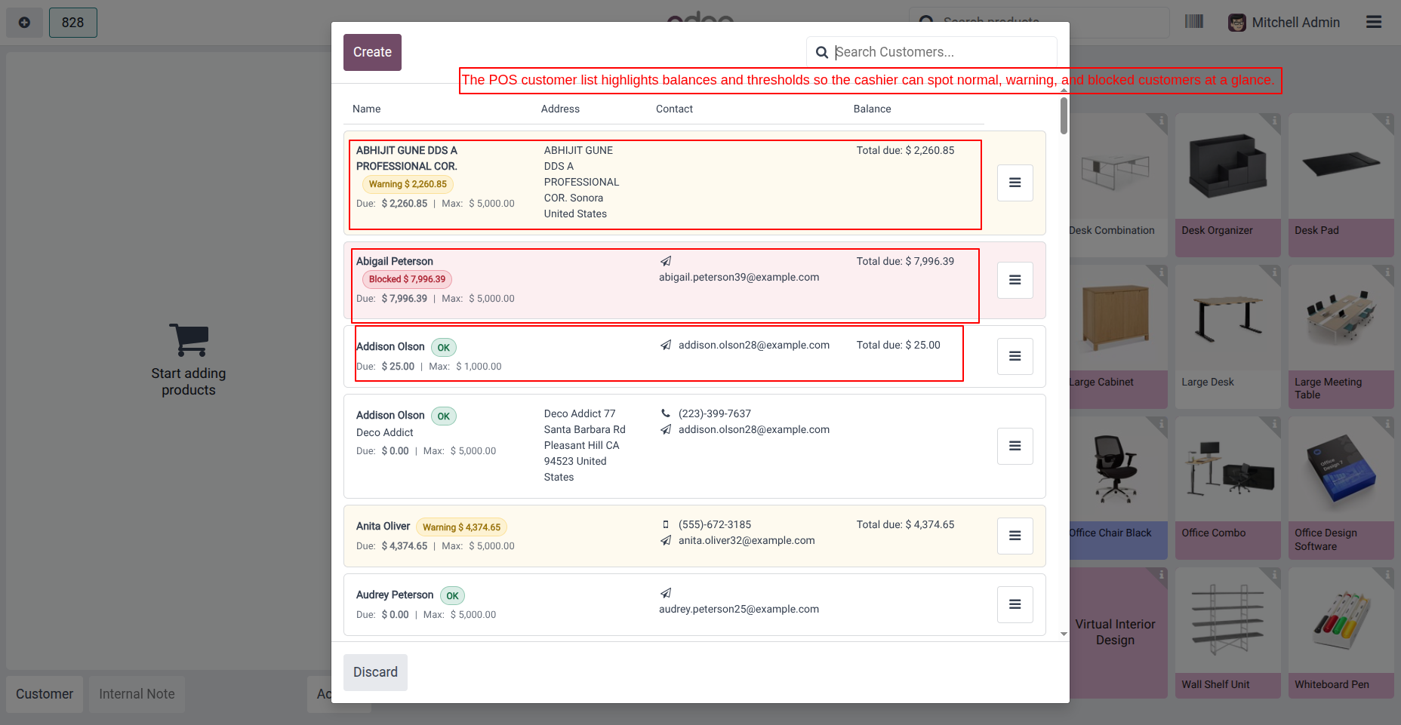This screenshot has height=725, width=1401.
Task: Select the Large Desk product tile
Action: pos(1227,336)
